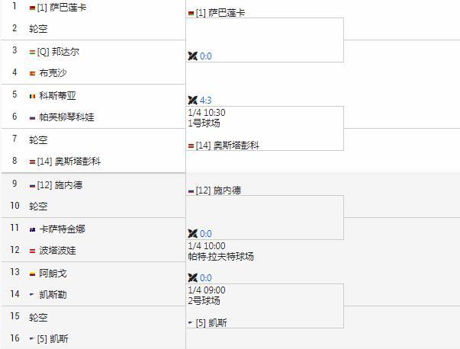Click [14] 奥斯塔彭科 in row 8
This screenshot has width=460, height=349.
[73, 162]
